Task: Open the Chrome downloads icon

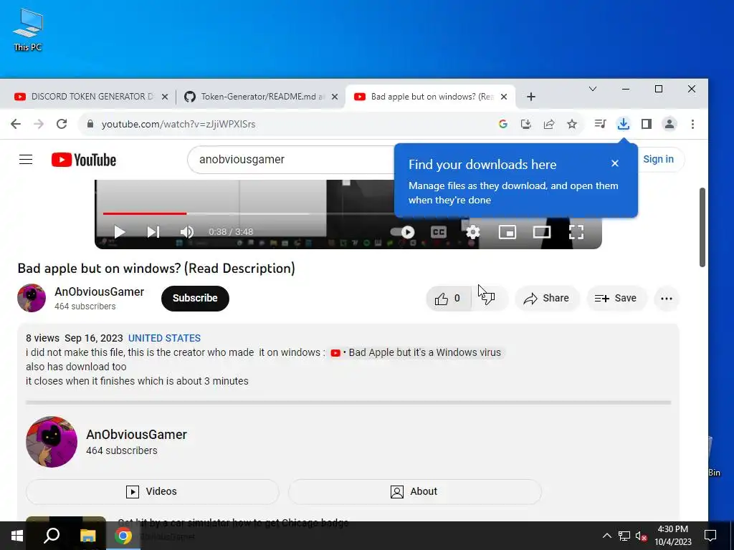Action: (x=623, y=124)
